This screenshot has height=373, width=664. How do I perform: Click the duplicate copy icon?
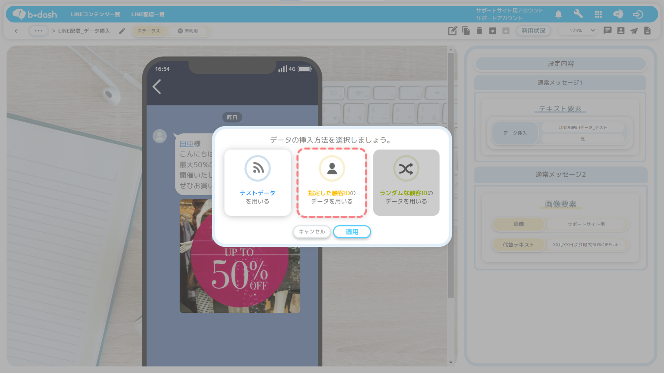click(466, 31)
